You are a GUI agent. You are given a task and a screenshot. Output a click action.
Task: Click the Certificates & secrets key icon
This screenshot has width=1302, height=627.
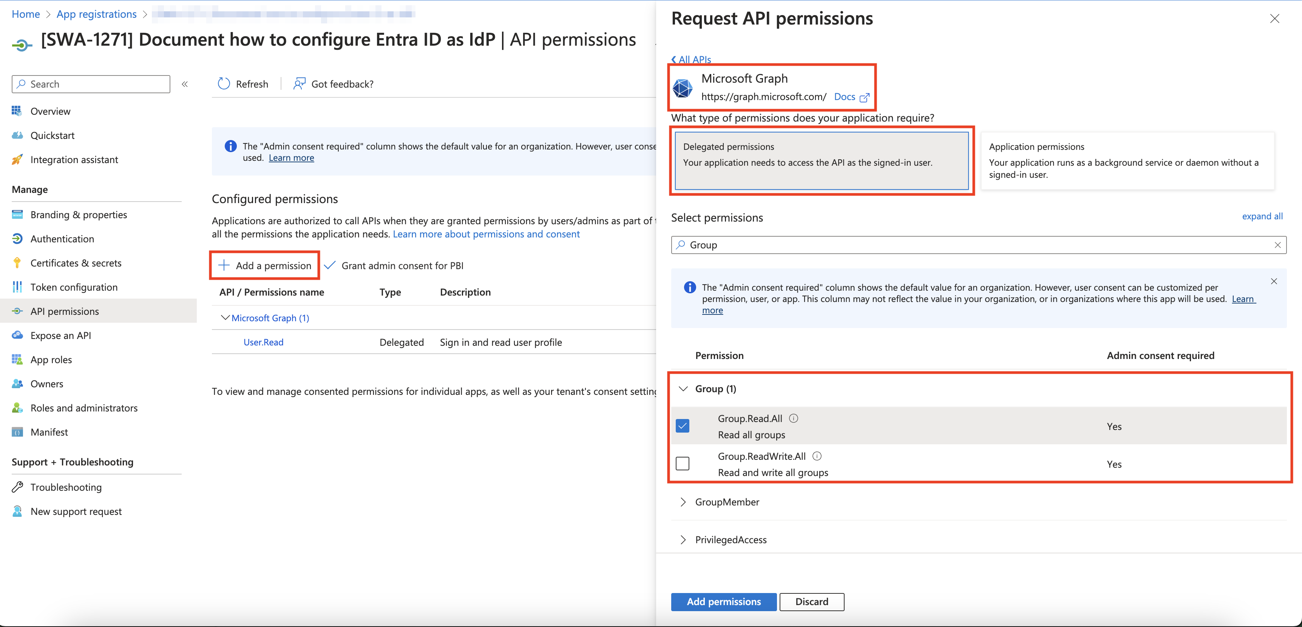(x=17, y=263)
